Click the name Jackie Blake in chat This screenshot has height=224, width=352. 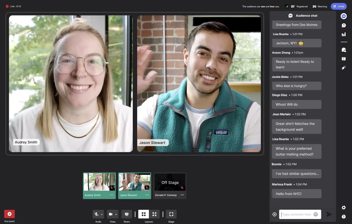pyautogui.click(x=280, y=77)
